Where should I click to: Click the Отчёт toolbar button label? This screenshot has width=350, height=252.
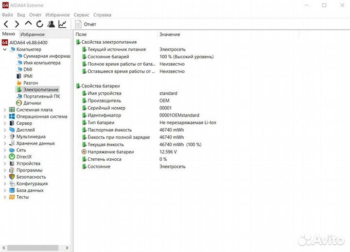coord(90,24)
